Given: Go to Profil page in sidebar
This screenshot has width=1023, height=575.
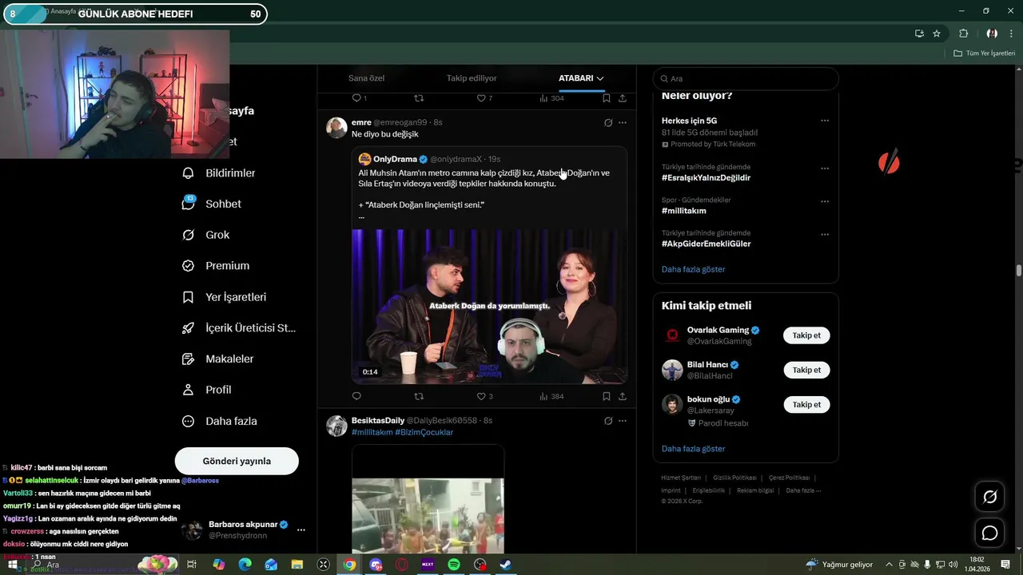Looking at the screenshot, I should pyautogui.click(x=207, y=390).
